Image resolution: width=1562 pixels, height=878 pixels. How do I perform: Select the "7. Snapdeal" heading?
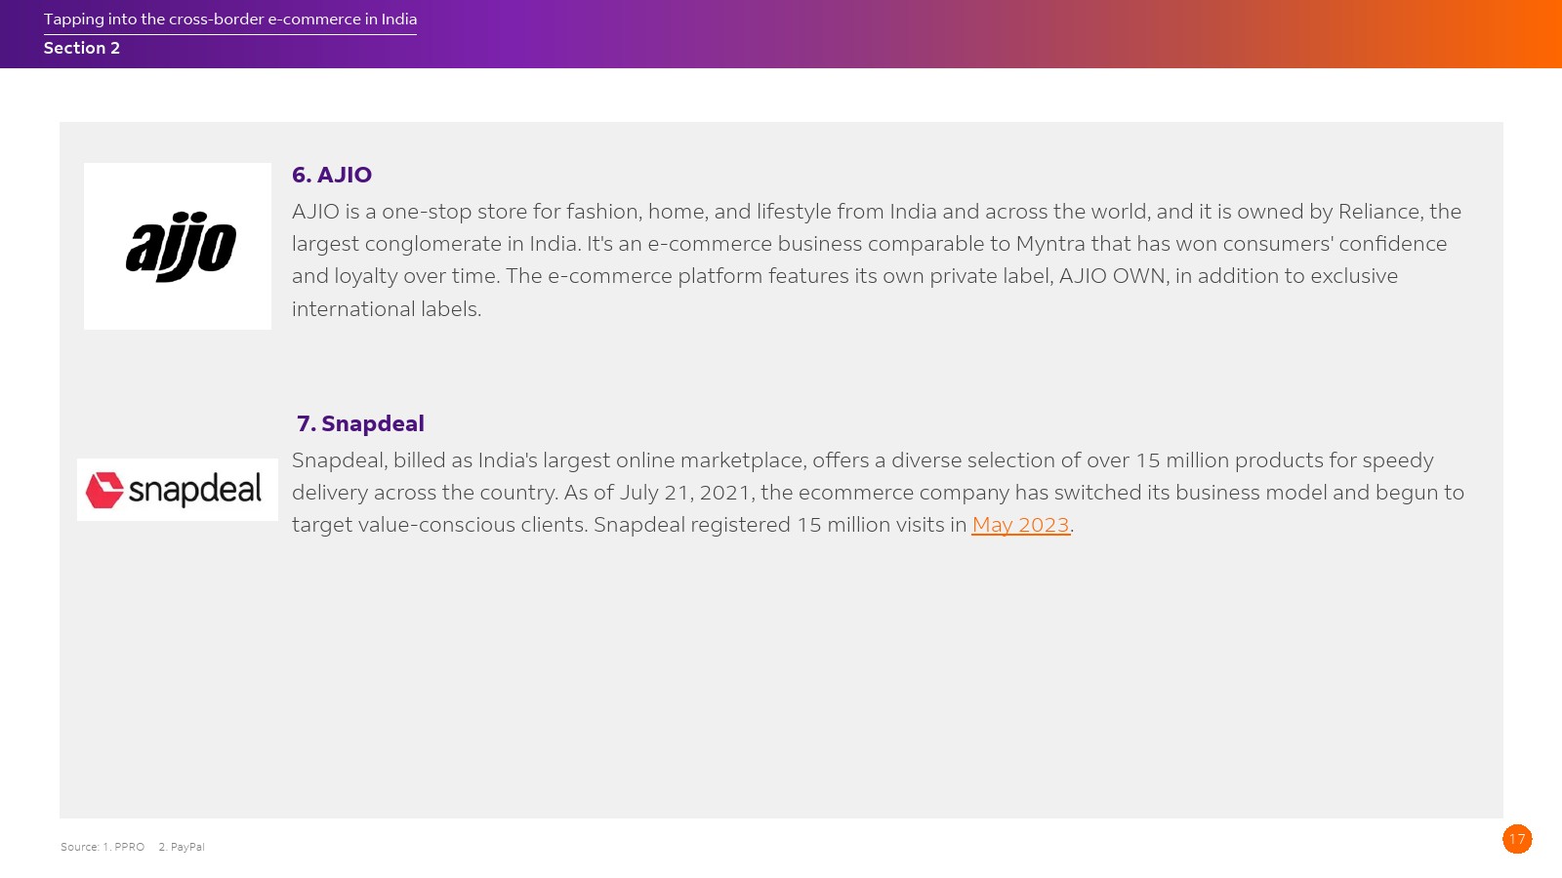pos(360,423)
